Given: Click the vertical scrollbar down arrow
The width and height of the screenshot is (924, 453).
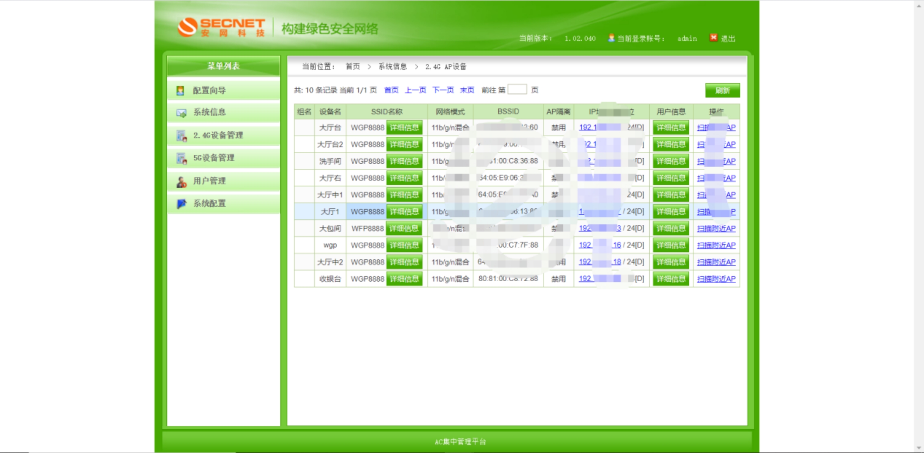Looking at the screenshot, I should click(x=919, y=448).
